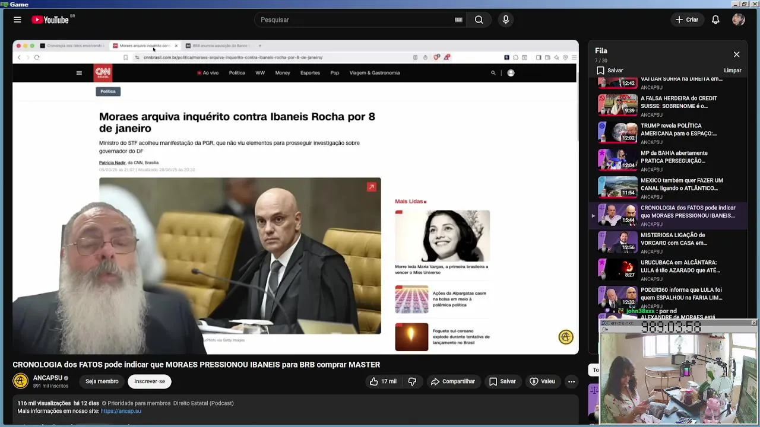Viewport: 760px width, 427px height.
Task: Click the channel watermark logo on video
Action: click(566, 337)
